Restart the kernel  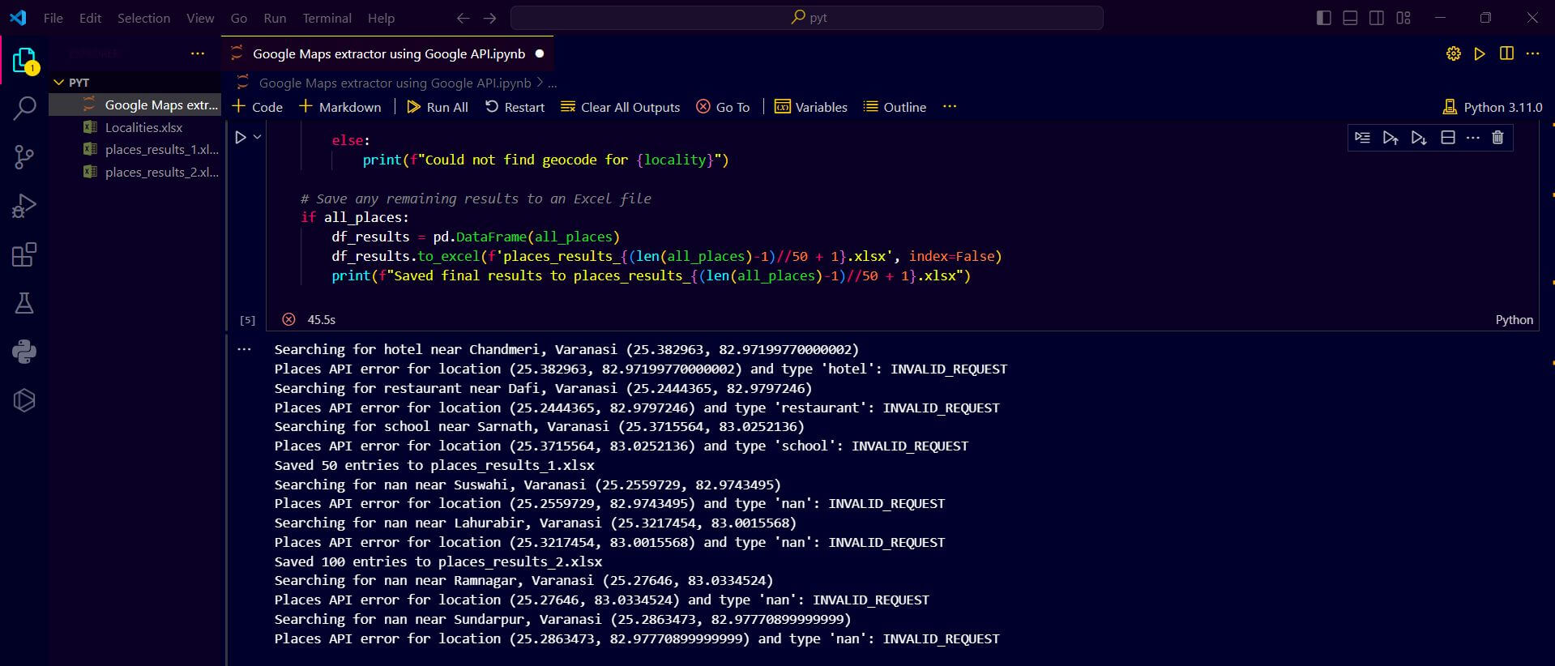point(515,107)
